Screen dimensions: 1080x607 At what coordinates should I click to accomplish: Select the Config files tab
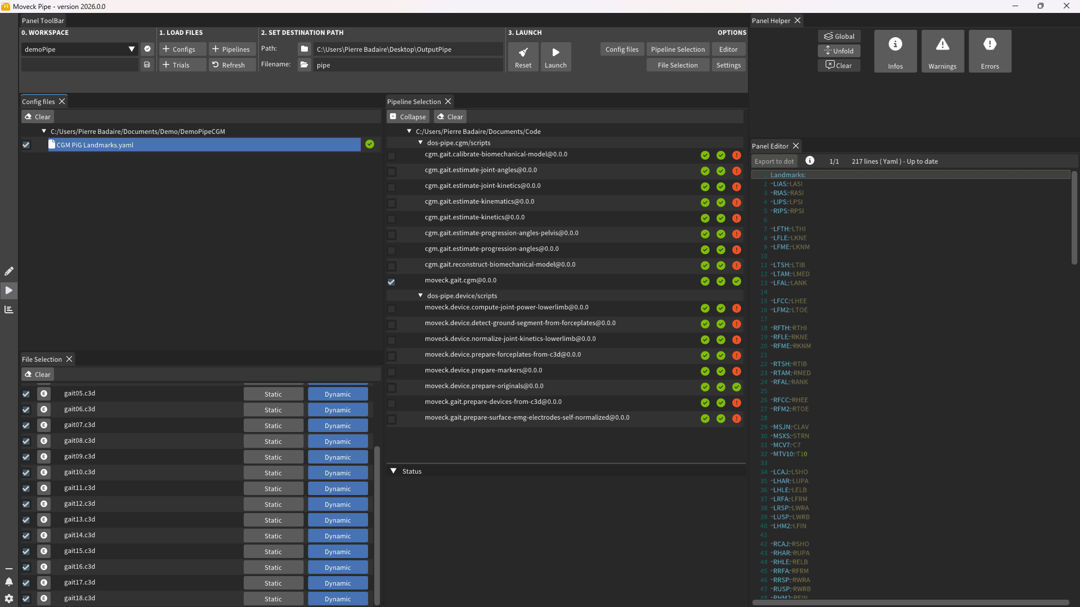38,101
